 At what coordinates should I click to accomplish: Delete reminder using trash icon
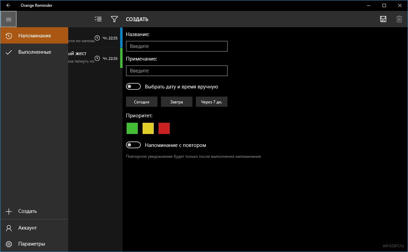pos(399,19)
